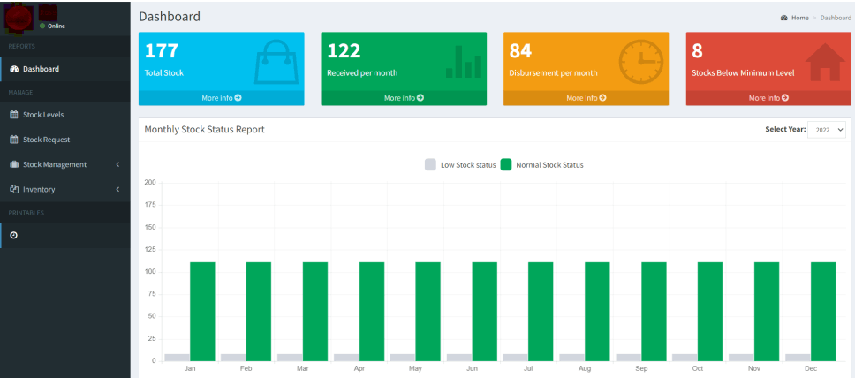Open Stock Request from sidebar
Viewport: 855px width, 378px height.
pos(46,140)
